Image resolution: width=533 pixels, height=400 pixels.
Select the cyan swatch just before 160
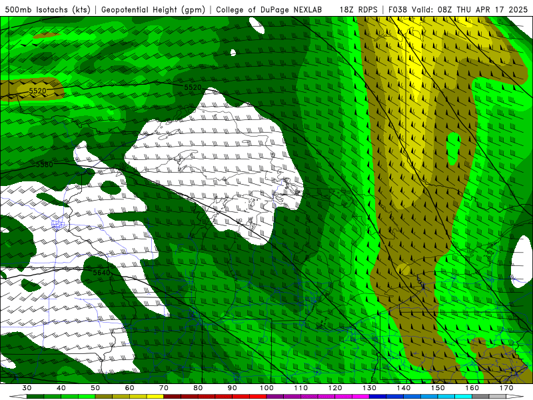pyautogui.click(x=463, y=396)
